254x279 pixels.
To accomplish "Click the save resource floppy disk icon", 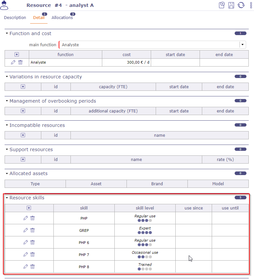I will click(x=231, y=5).
